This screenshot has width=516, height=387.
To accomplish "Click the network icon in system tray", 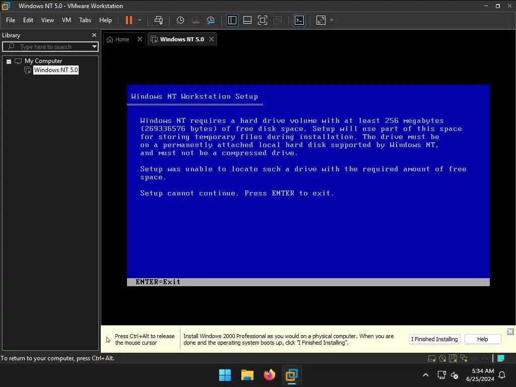I will click(x=441, y=375).
